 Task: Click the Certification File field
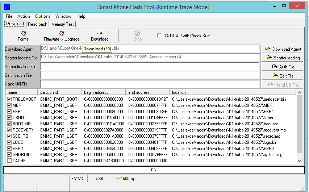(150, 75)
